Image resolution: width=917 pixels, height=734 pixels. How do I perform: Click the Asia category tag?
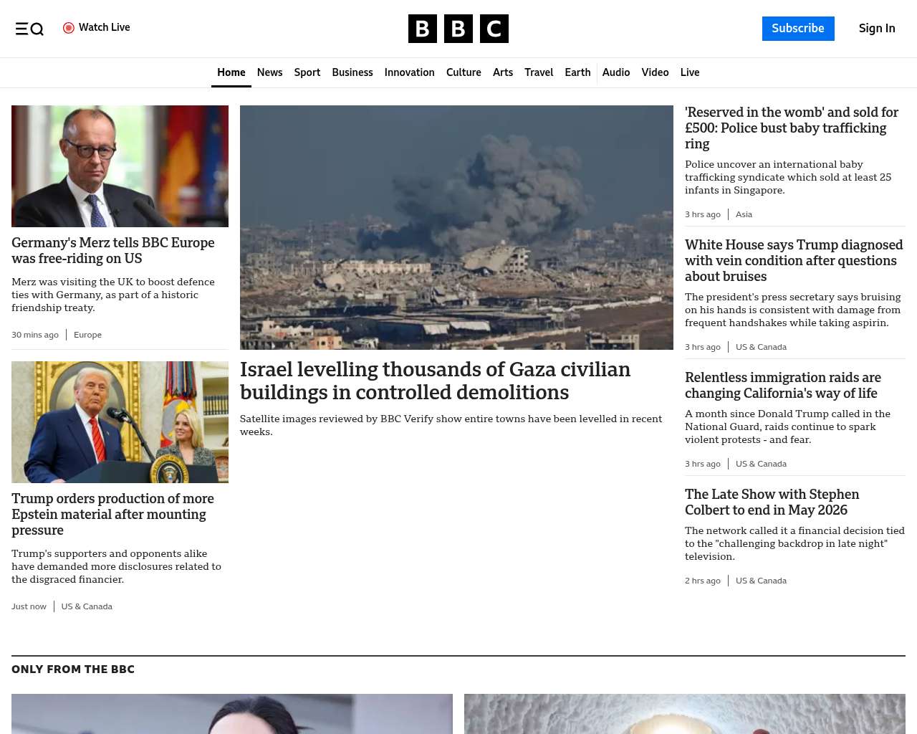(x=744, y=214)
